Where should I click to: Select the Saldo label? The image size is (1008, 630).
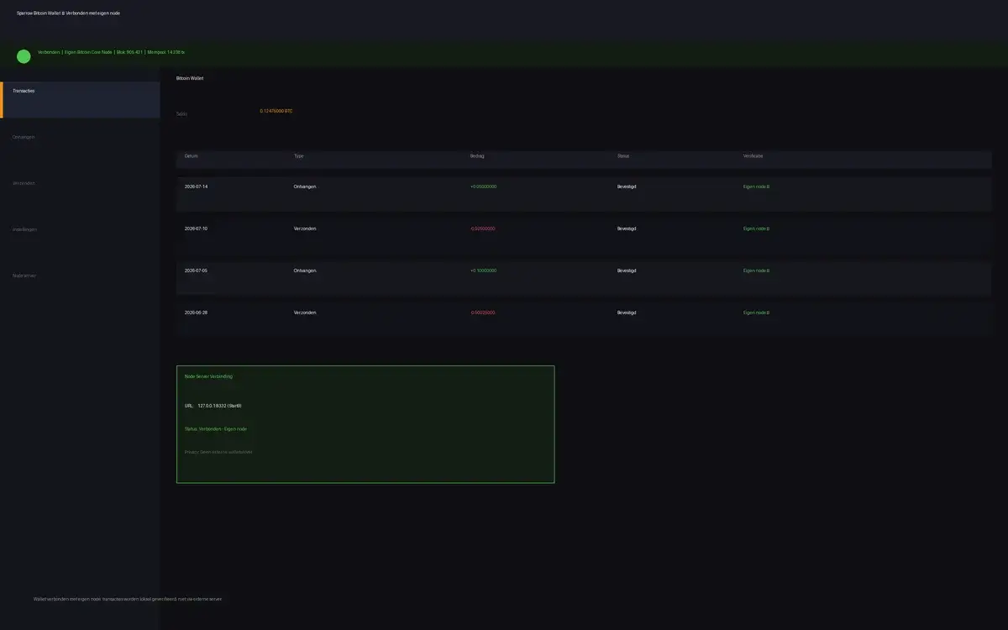click(181, 113)
